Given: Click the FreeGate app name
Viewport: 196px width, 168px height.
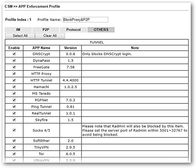Looking at the screenshot, I should point(41,67).
